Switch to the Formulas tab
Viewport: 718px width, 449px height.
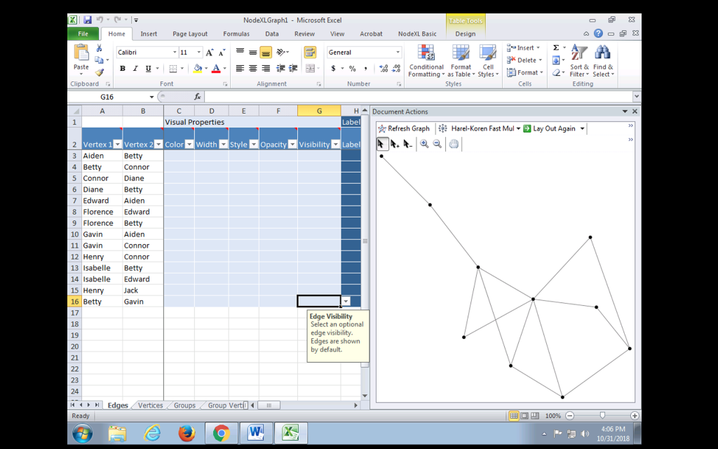(x=236, y=34)
